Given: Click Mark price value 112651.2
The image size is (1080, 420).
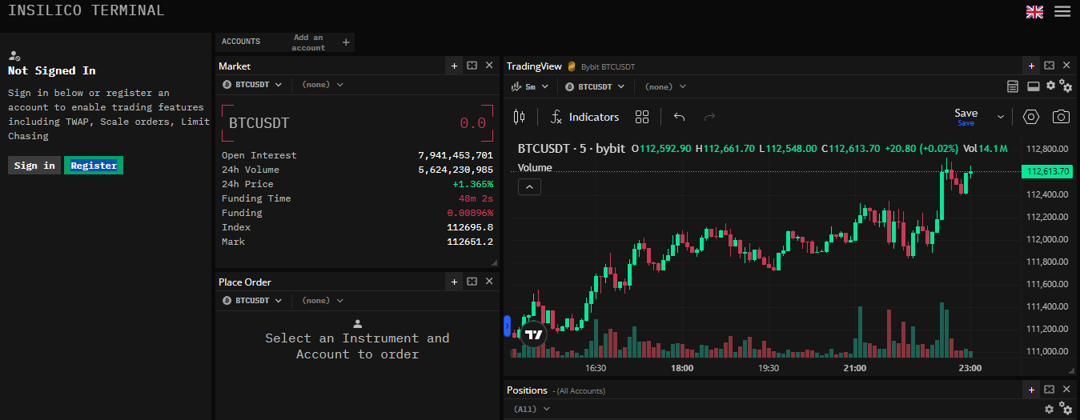Looking at the screenshot, I should point(470,242).
